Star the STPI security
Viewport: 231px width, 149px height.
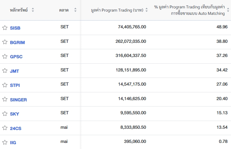[x=5, y=85]
